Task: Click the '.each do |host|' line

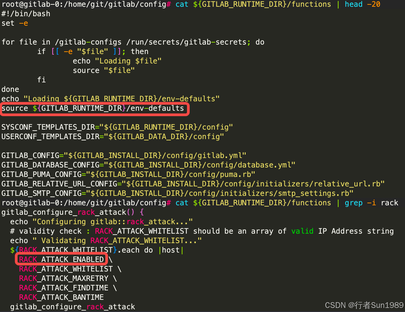Action: point(97,250)
